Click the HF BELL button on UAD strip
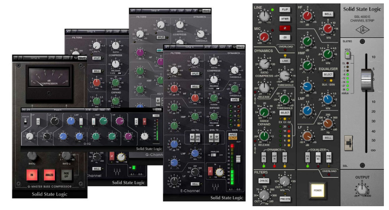 (328, 14)
